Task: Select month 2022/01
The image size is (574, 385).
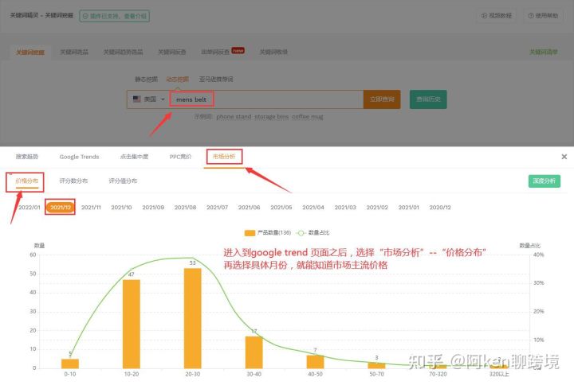Action: click(x=29, y=207)
